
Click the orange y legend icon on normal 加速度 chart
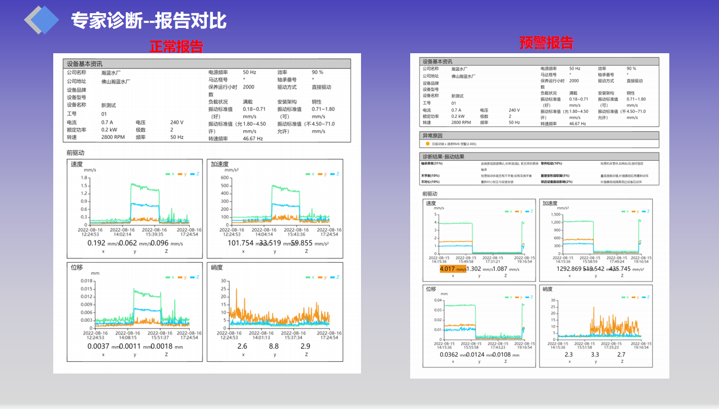pyautogui.click(x=321, y=174)
